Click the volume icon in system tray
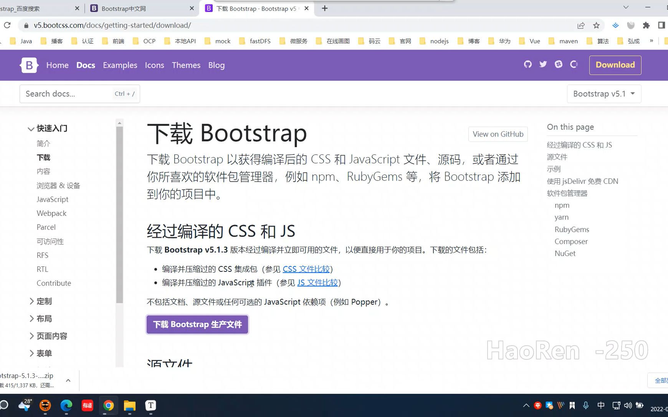Image resolution: width=668 pixels, height=417 pixels. 628,406
